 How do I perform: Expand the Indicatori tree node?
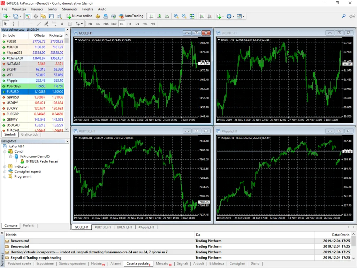(5, 167)
